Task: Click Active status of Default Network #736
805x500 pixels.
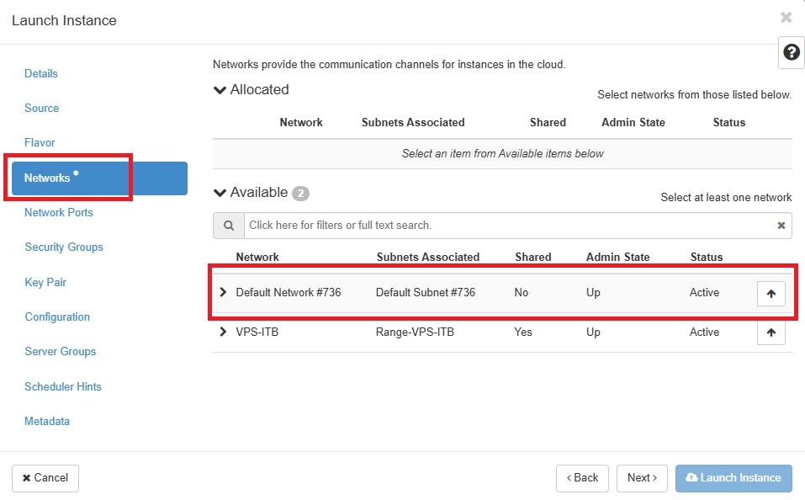Action: 704,292
